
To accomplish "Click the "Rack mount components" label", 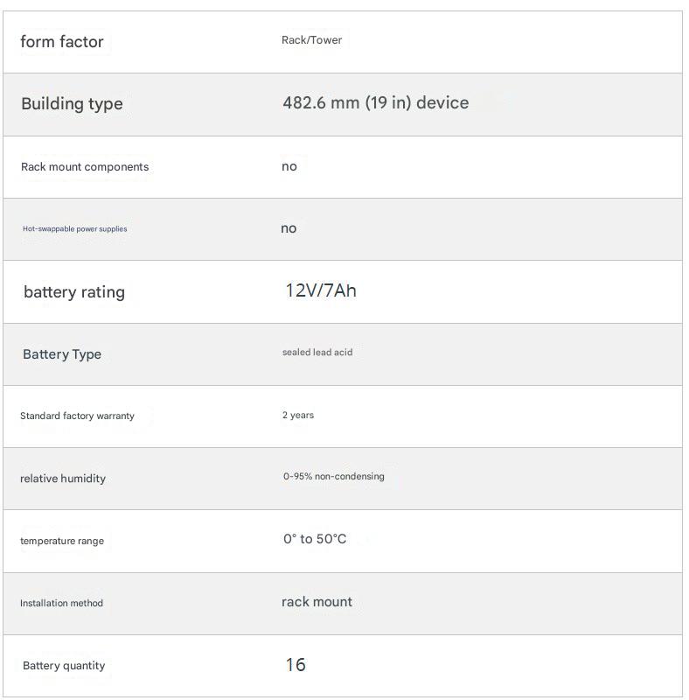I will (x=85, y=167).
